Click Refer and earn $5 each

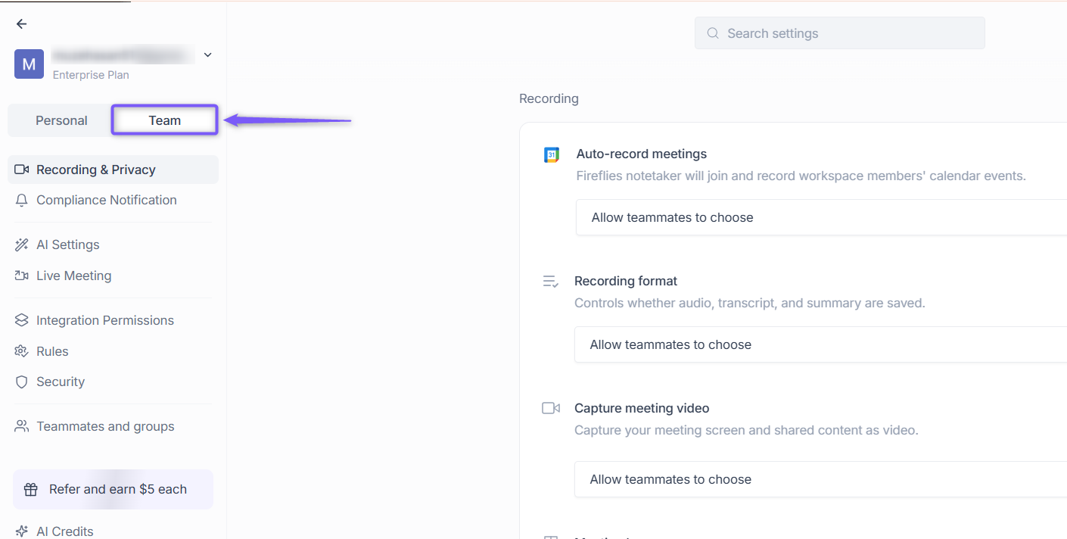coord(113,490)
